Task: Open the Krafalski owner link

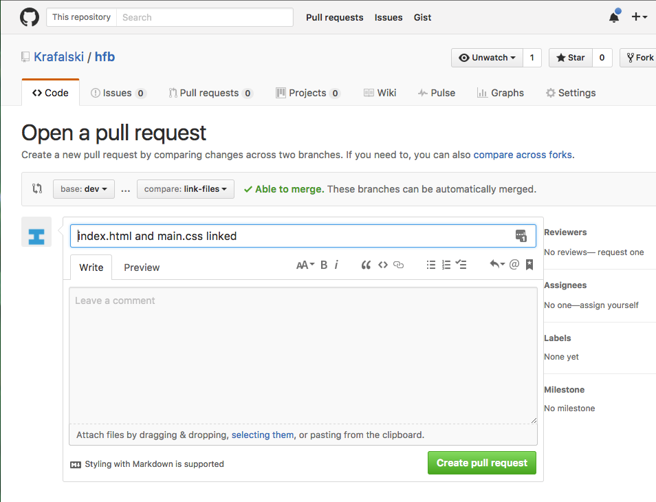Action: click(58, 57)
